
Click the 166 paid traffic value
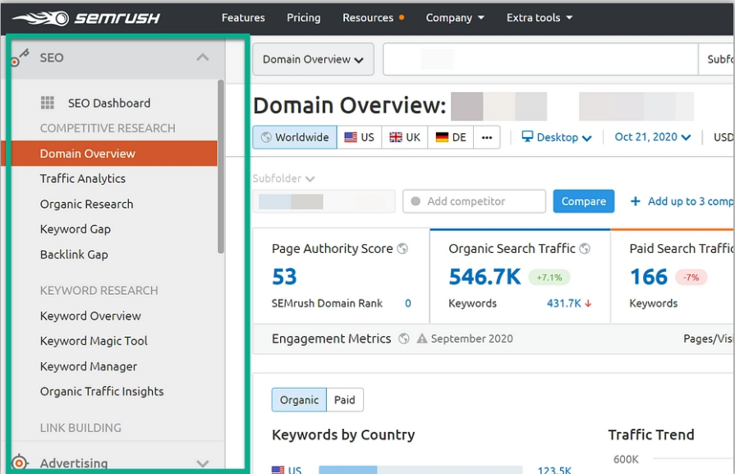pyautogui.click(x=648, y=277)
